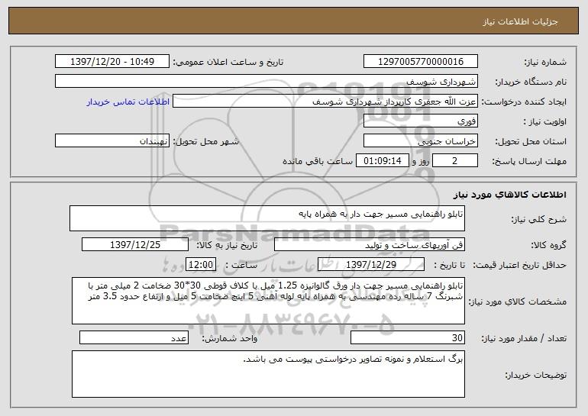
Task: Select the label استان محل تحویل
Action: click(x=531, y=142)
